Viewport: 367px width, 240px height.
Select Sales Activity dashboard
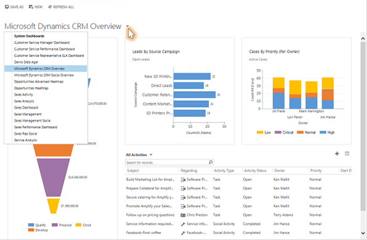(x=23, y=95)
